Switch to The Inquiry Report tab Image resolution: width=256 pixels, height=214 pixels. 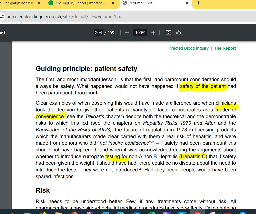click(82, 3)
